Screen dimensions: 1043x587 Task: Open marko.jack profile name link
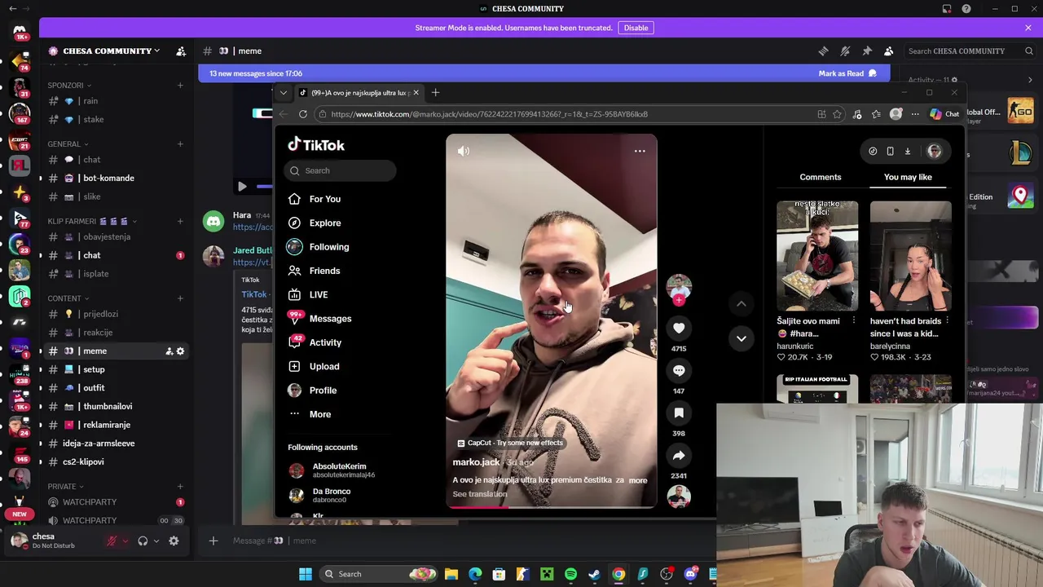pyautogui.click(x=476, y=462)
